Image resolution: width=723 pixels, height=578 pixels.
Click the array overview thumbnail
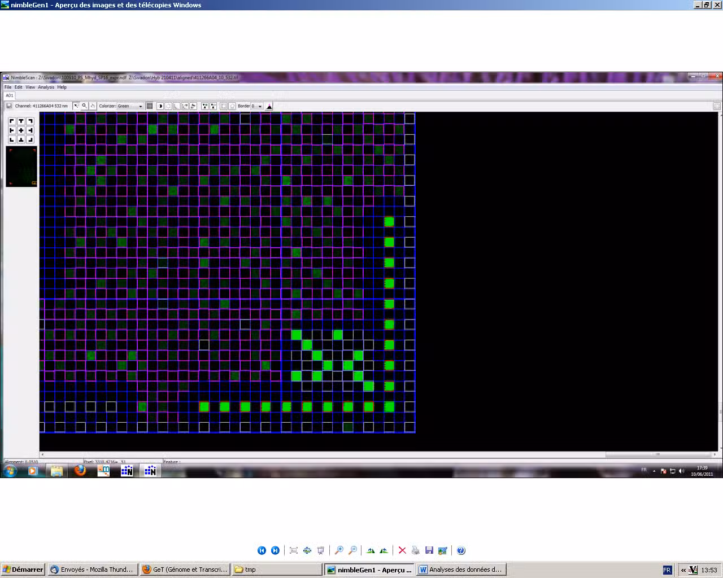tap(21, 167)
